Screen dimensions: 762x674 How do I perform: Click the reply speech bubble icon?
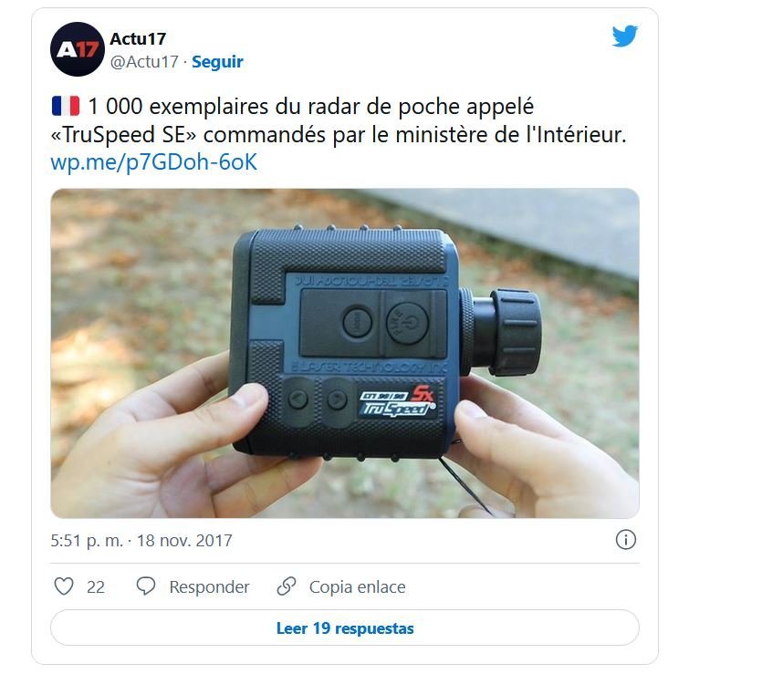(x=146, y=586)
